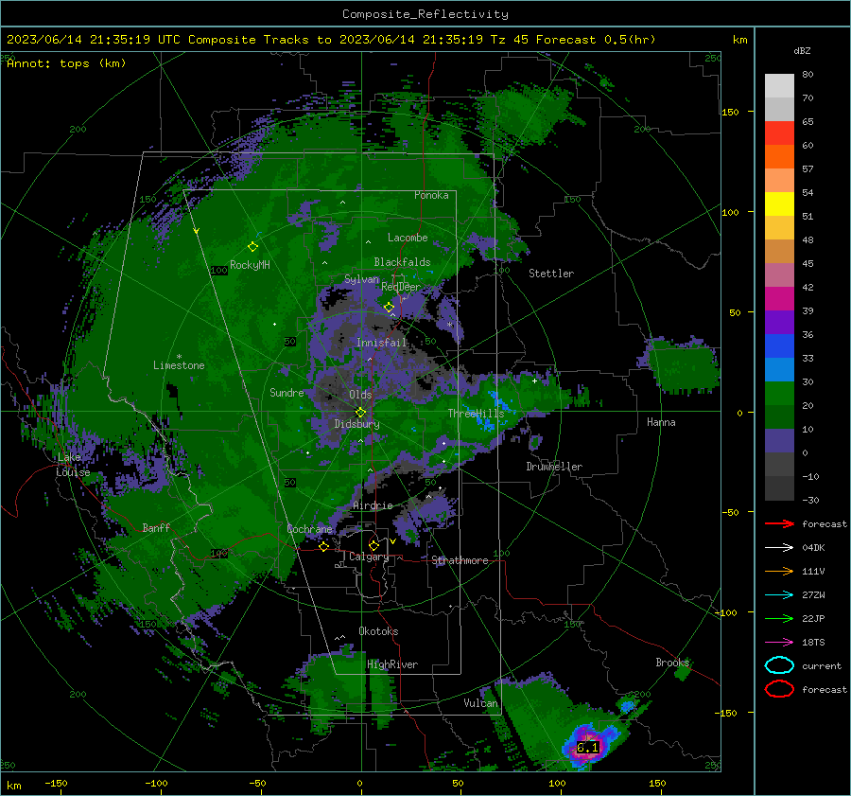Click the Sylvan map label
Screen dimensions: 851x796
coord(361,279)
